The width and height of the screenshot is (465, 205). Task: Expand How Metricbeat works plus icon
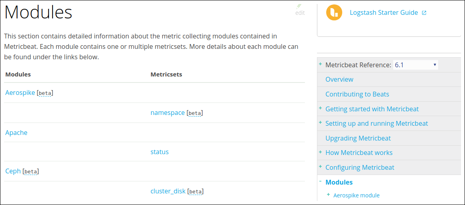pos(320,152)
